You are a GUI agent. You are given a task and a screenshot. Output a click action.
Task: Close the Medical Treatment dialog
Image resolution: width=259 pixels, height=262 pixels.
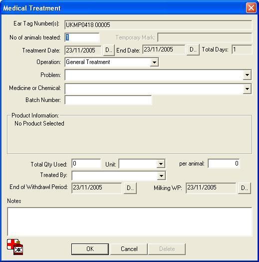pyautogui.click(x=251, y=7)
